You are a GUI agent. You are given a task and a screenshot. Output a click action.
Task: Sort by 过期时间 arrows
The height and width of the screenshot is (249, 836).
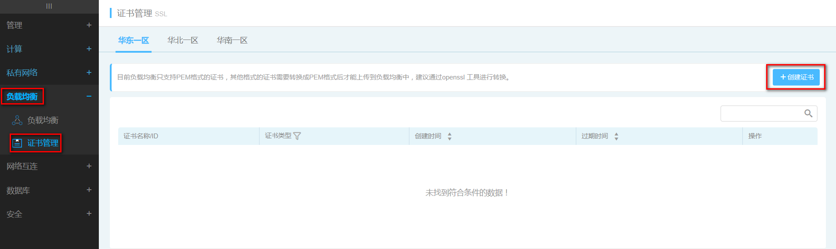point(616,137)
